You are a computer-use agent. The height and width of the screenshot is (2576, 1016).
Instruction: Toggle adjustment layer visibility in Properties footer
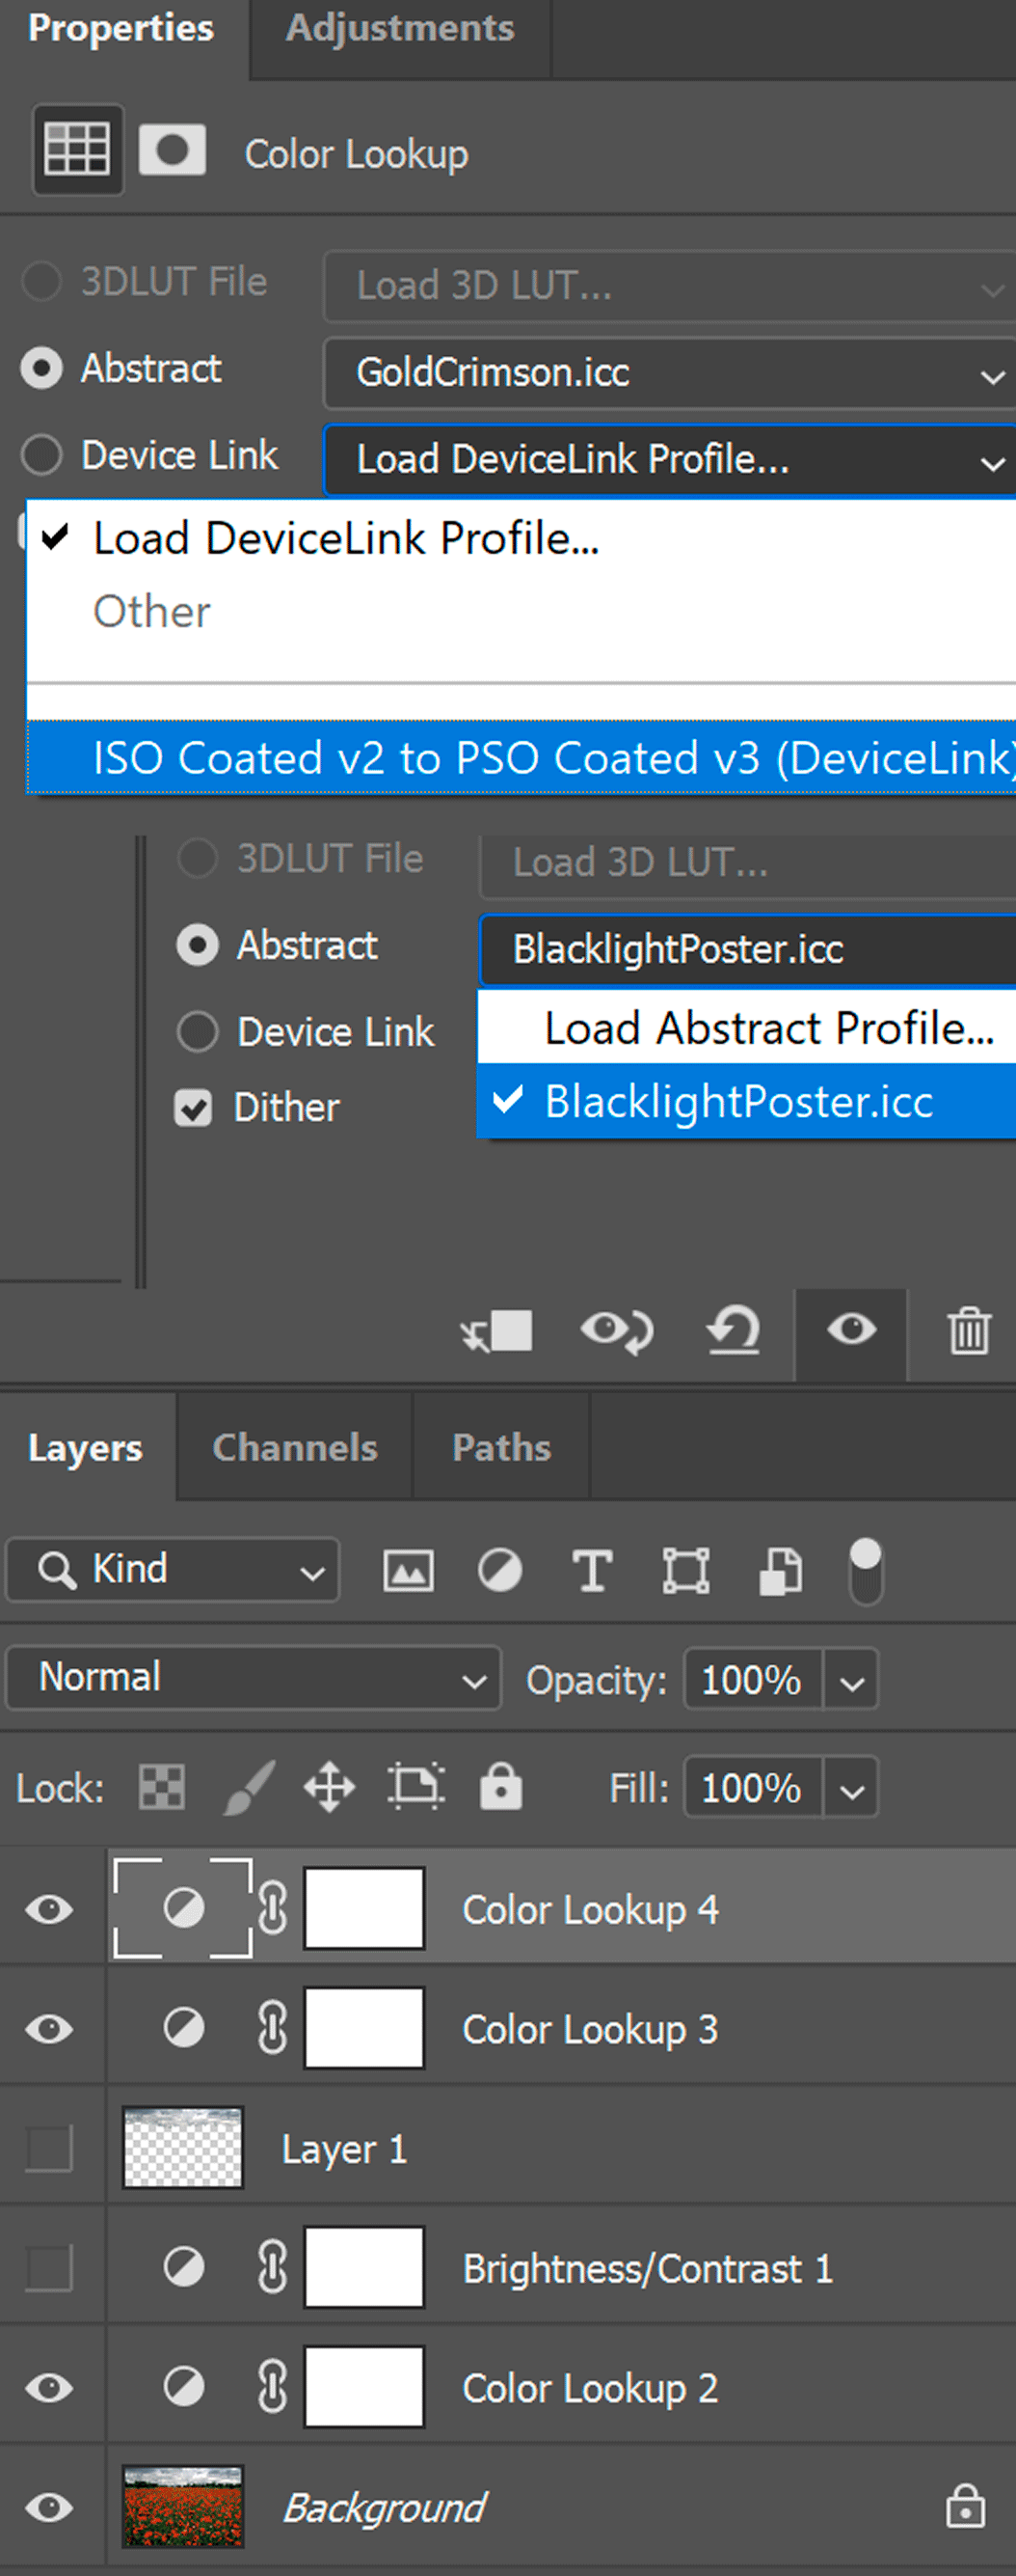click(851, 1330)
